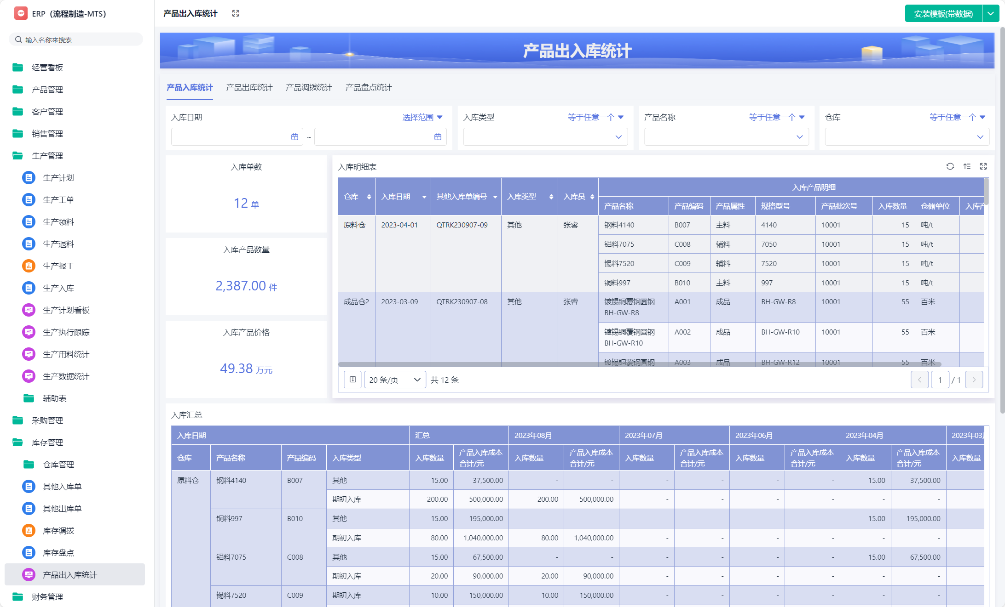Open 生产报工 in the sidebar
The image size is (1005, 607).
pos(58,266)
